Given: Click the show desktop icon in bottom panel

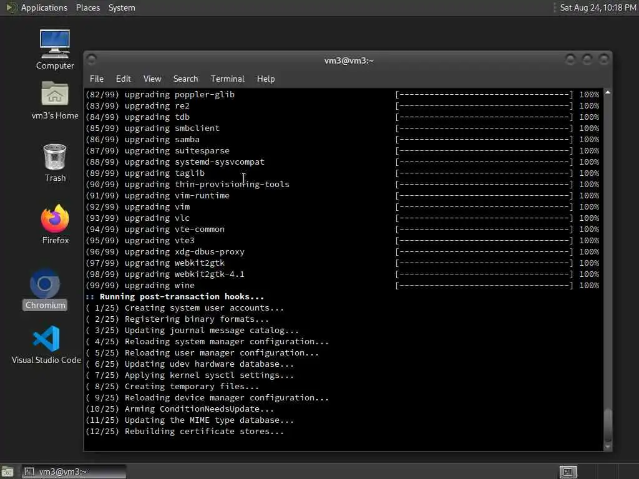Looking at the screenshot, I should click(x=7, y=472).
